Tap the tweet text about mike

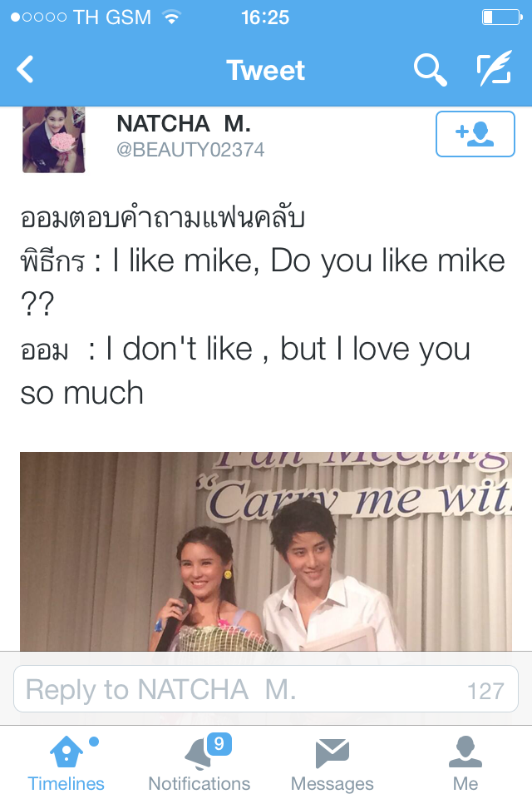pyautogui.click(x=263, y=305)
